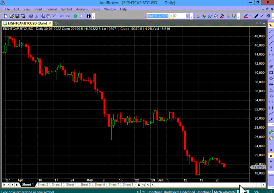Click the add new chart tab plus button

coord(56,23)
